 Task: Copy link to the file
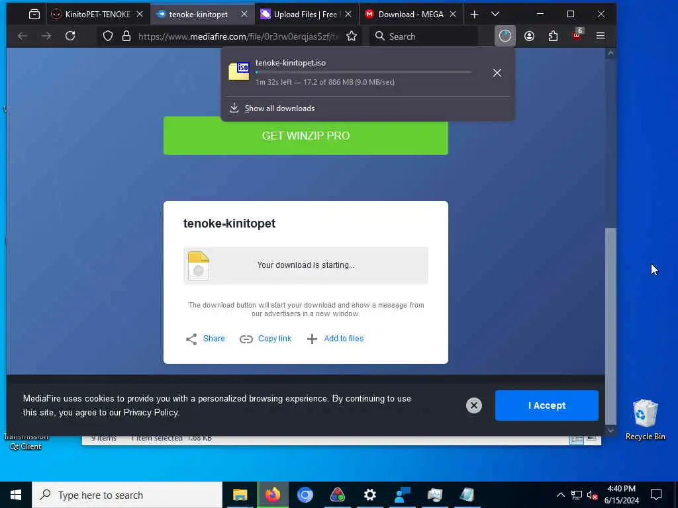(x=266, y=339)
